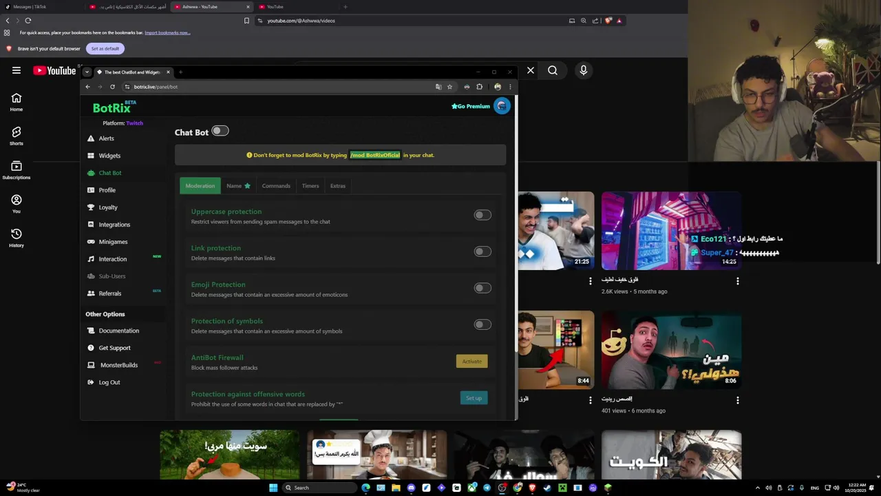Open Profile page in BotRix sidebar
This screenshot has width=881, height=496.
click(101, 190)
